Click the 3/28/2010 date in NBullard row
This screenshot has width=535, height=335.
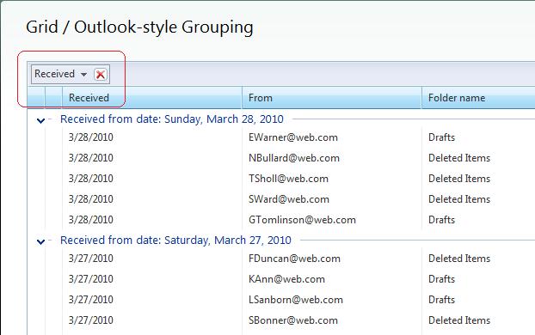tap(91, 158)
